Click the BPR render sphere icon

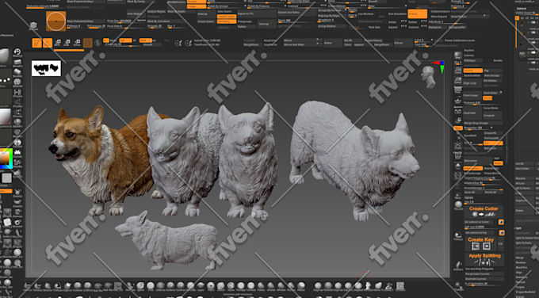coord(457,55)
